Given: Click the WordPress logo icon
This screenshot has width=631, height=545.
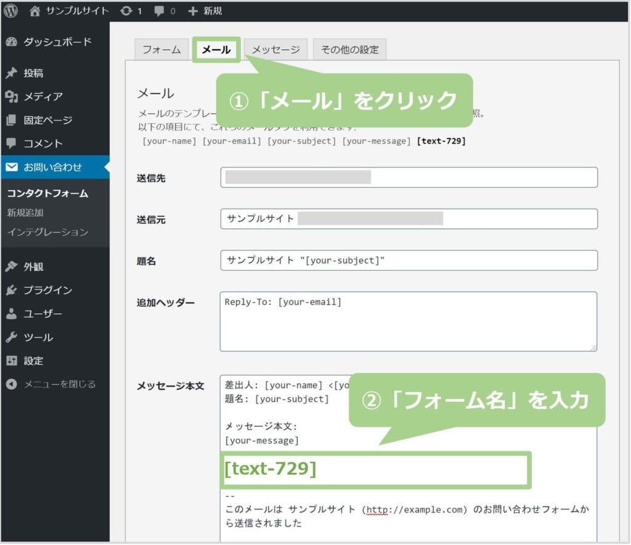Looking at the screenshot, I should [11, 11].
